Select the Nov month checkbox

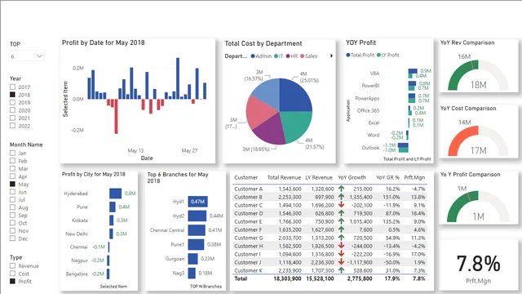(13, 230)
